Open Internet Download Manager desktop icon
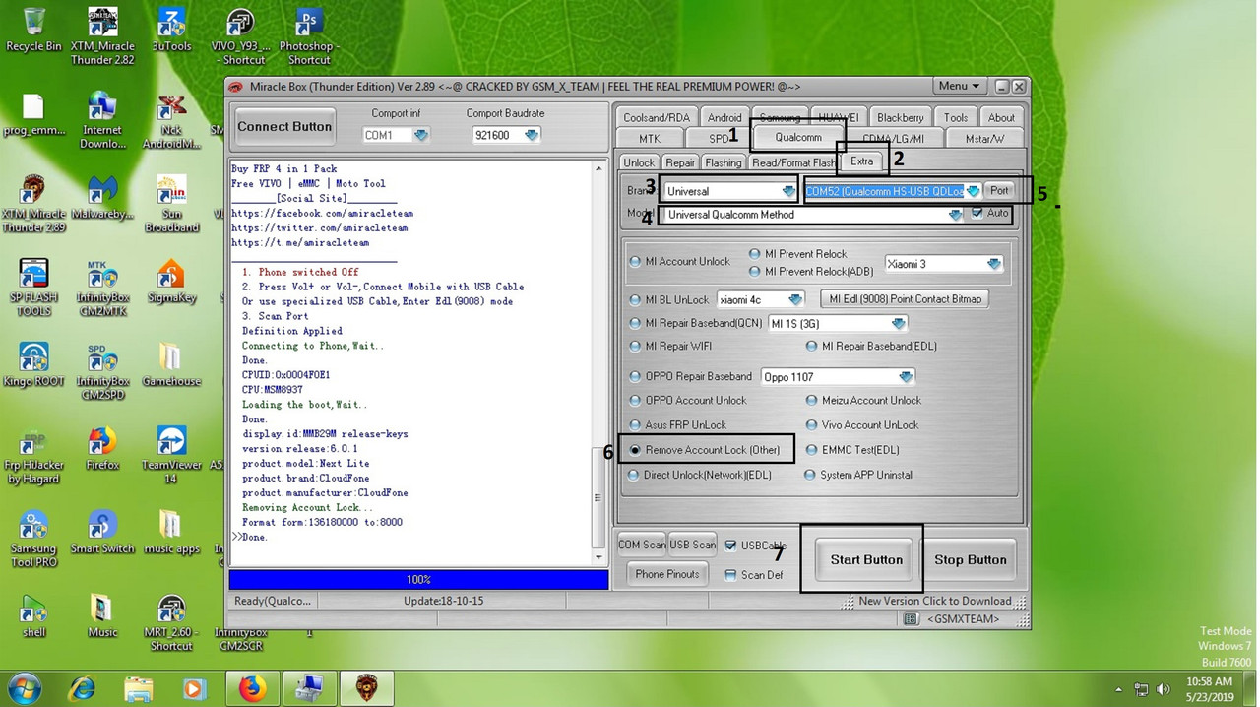The width and height of the screenshot is (1260, 707). click(102, 120)
